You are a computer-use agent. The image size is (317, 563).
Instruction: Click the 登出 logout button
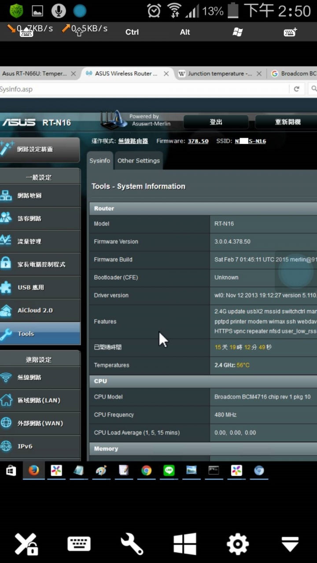point(216,122)
